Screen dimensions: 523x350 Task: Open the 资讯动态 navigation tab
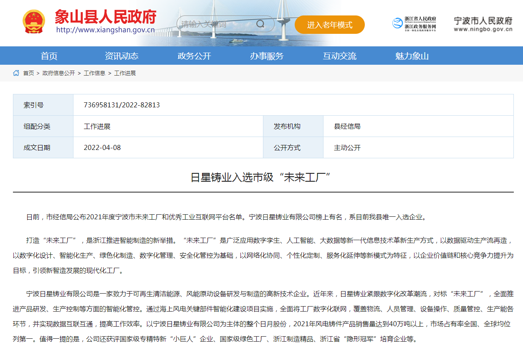(x=121, y=56)
